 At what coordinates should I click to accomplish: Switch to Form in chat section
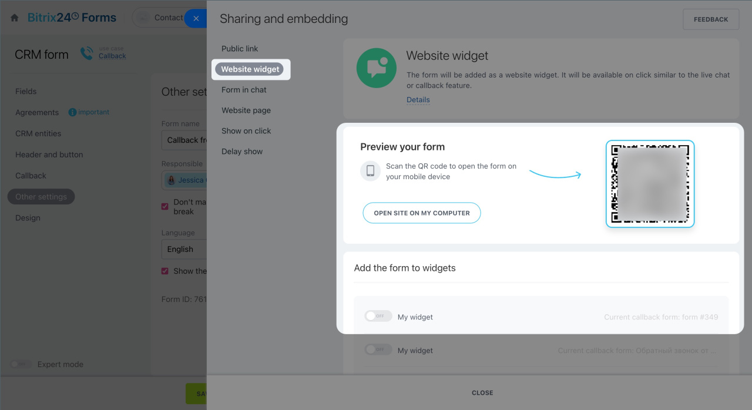coord(244,90)
